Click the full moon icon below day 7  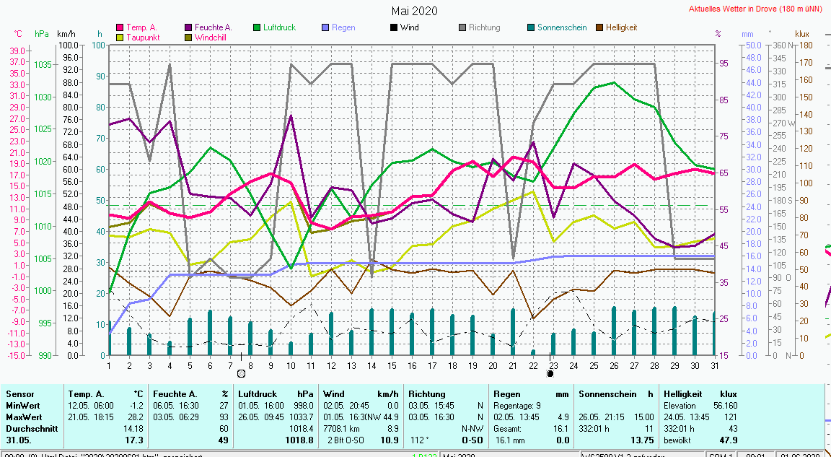241,374
